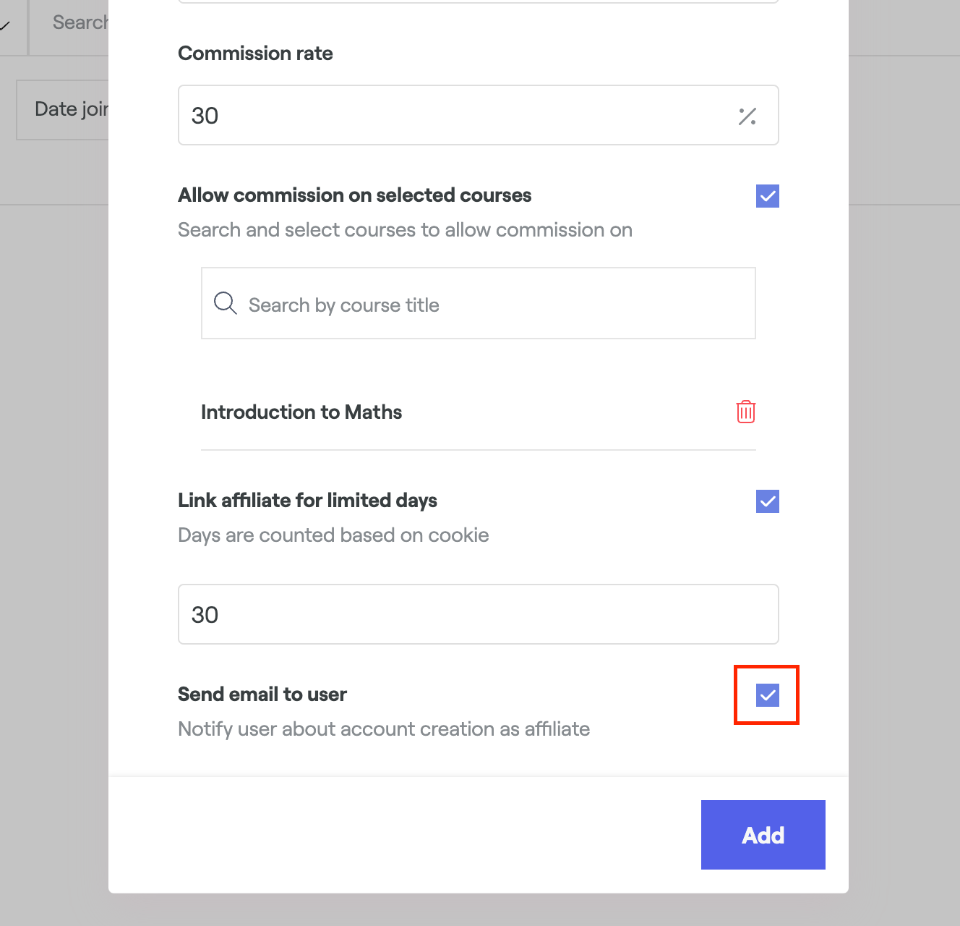Click the Link affiliate for limited days label
The width and height of the screenshot is (960, 926).
[307, 501]
